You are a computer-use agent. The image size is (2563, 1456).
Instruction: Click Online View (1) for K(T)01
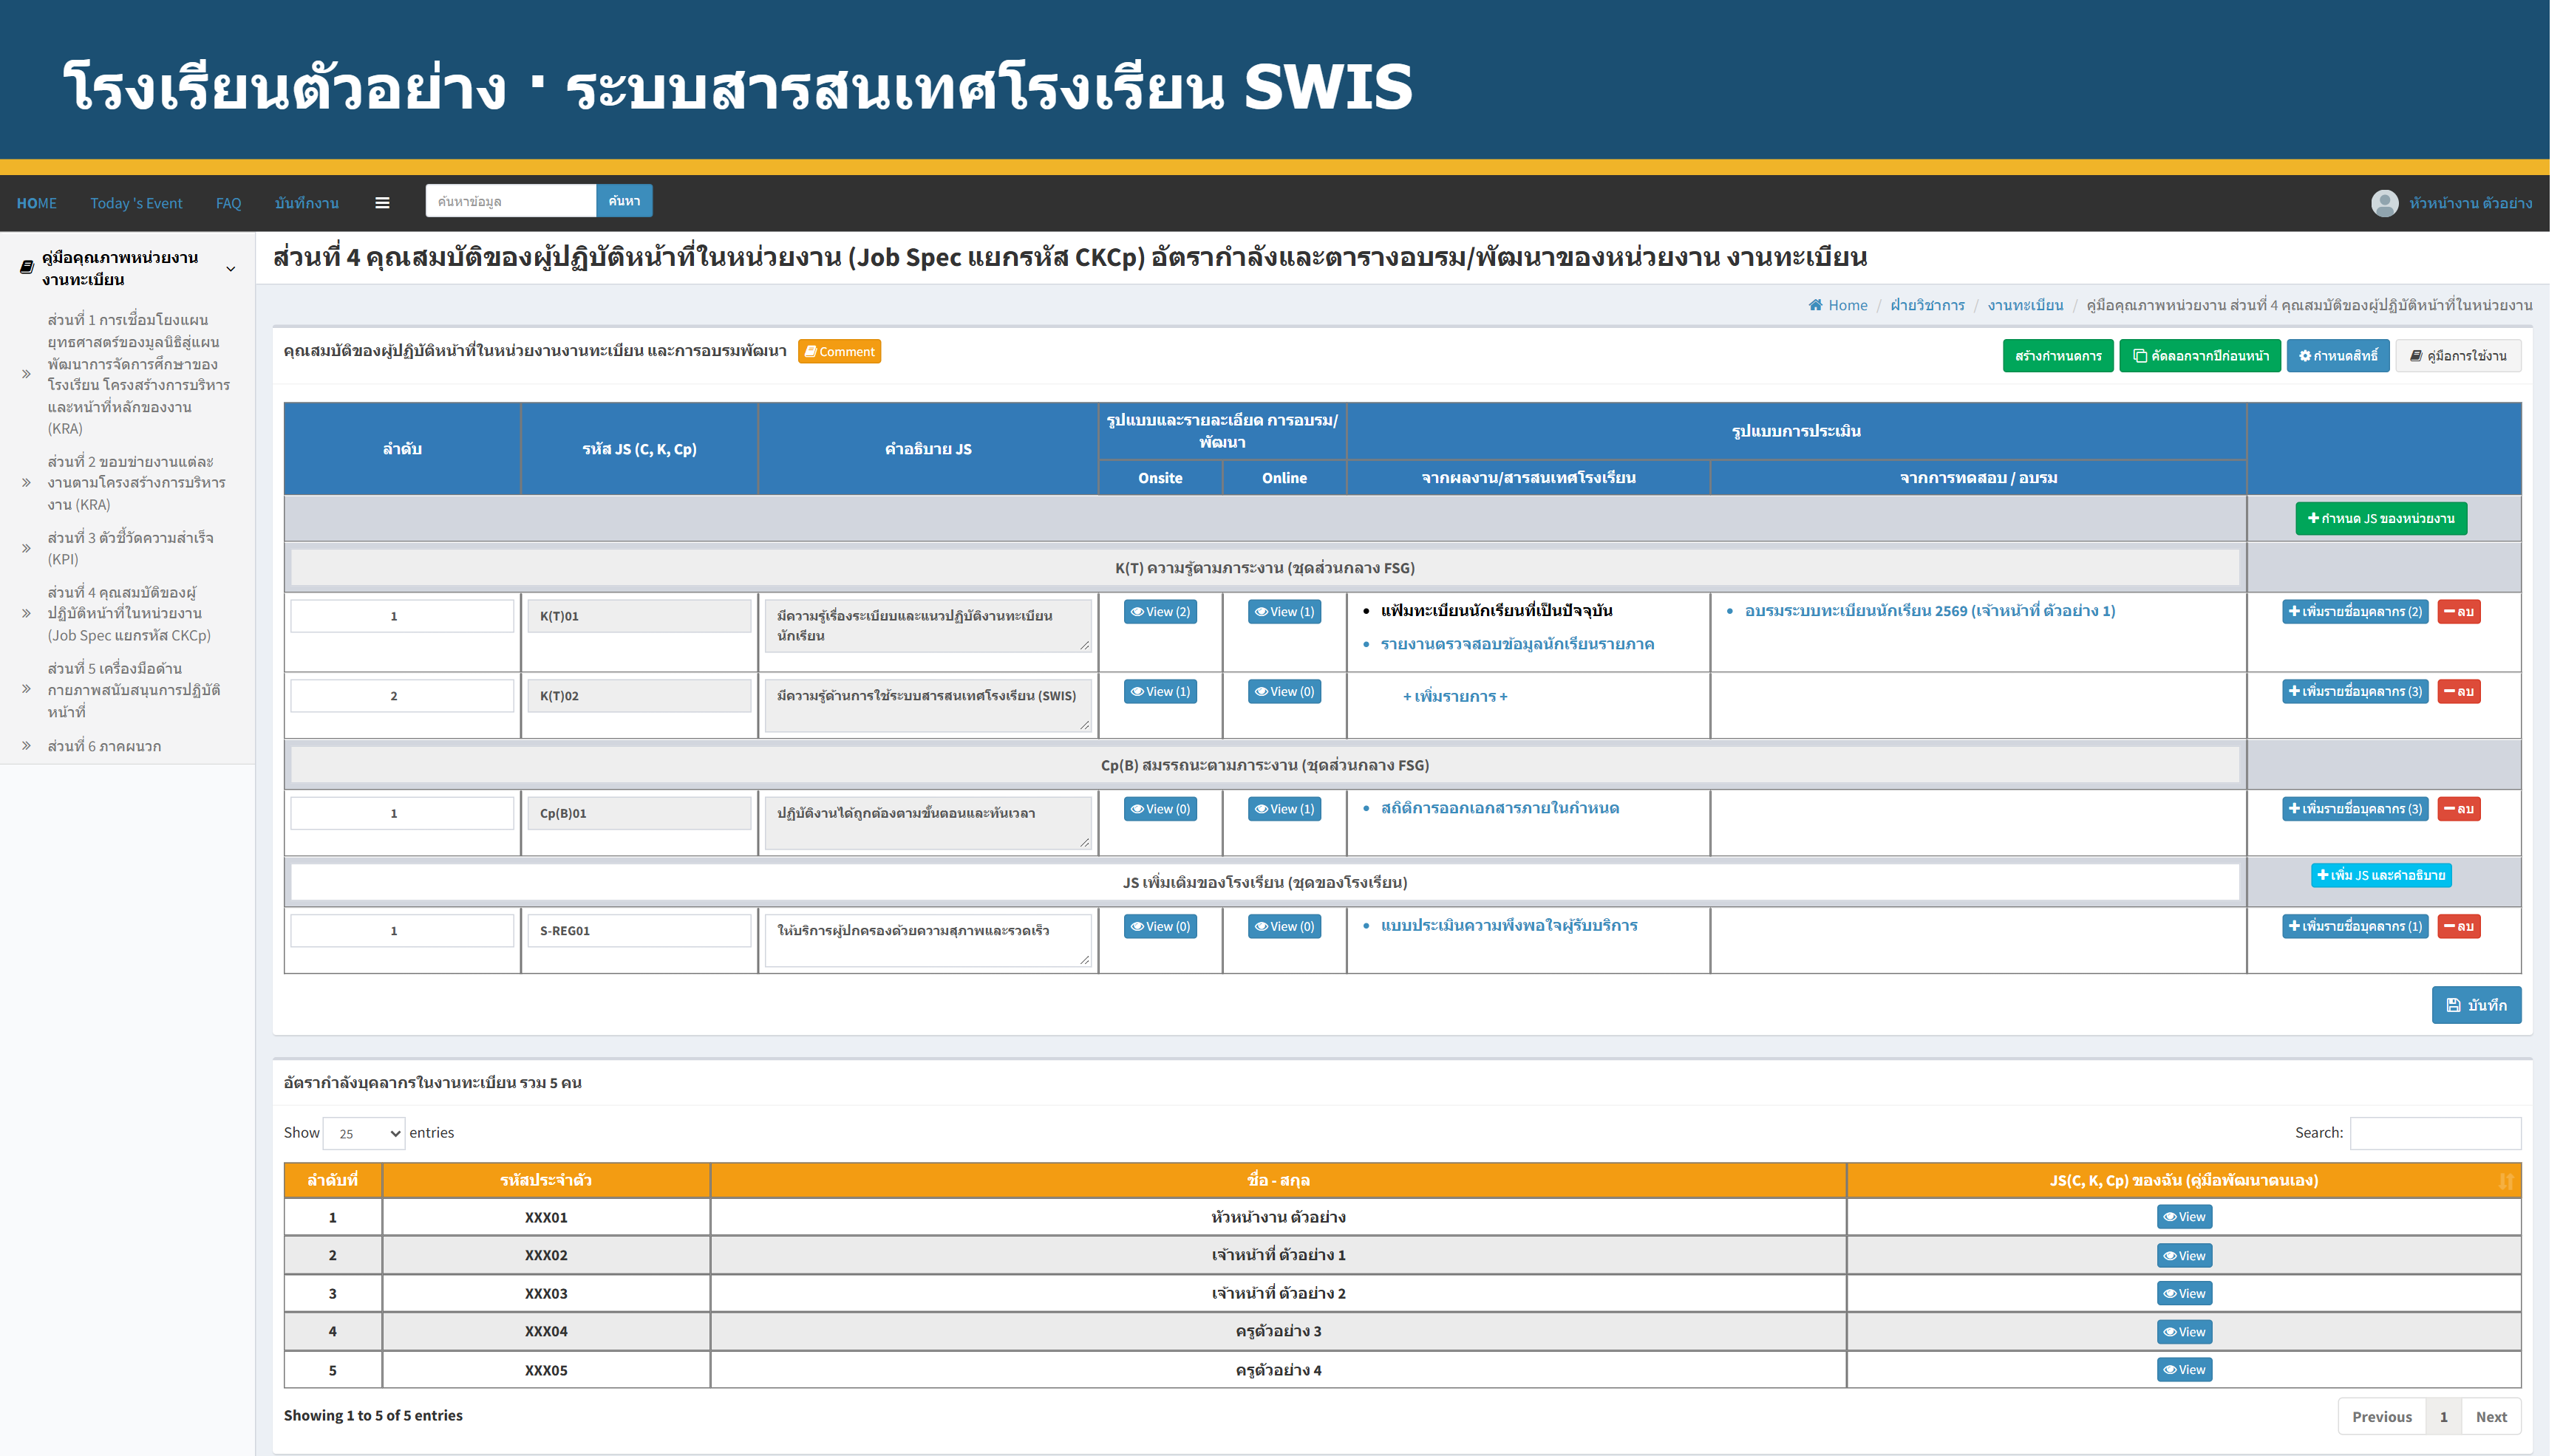pos(1284,612)
